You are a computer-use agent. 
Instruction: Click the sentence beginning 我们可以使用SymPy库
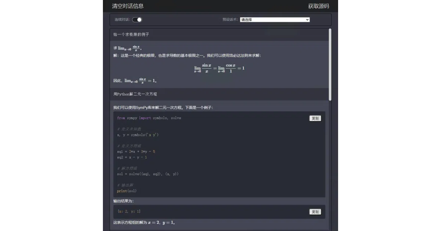(x=163, y=108)
